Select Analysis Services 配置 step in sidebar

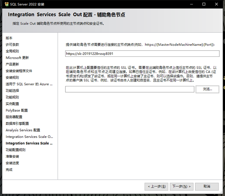[x=23, y=130]
